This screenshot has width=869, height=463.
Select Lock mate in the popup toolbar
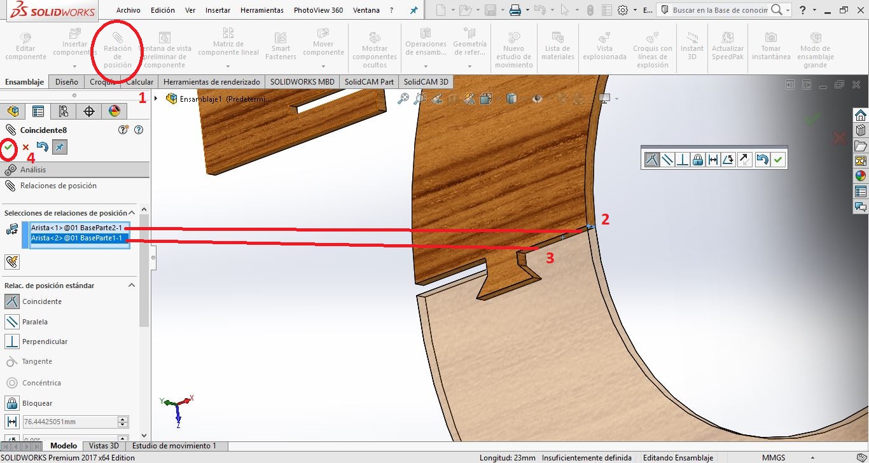click(698, 160)
